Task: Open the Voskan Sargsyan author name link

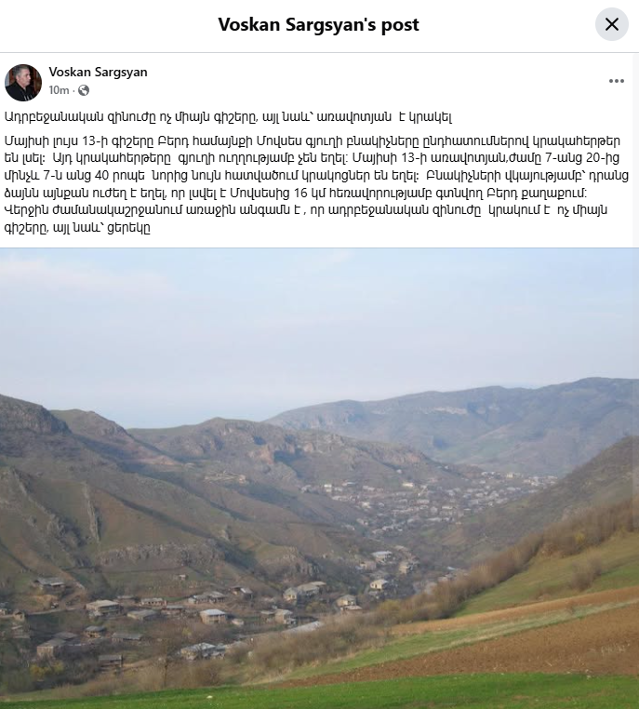Action: click(x=98, y=72)
